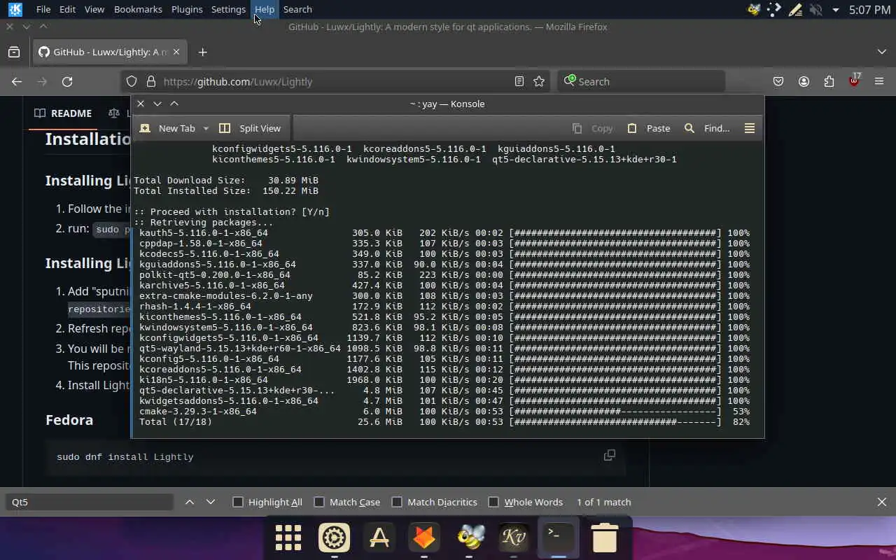896x560 pixels.
Task: Jump to next find match
Action: (x=211, y=502)
